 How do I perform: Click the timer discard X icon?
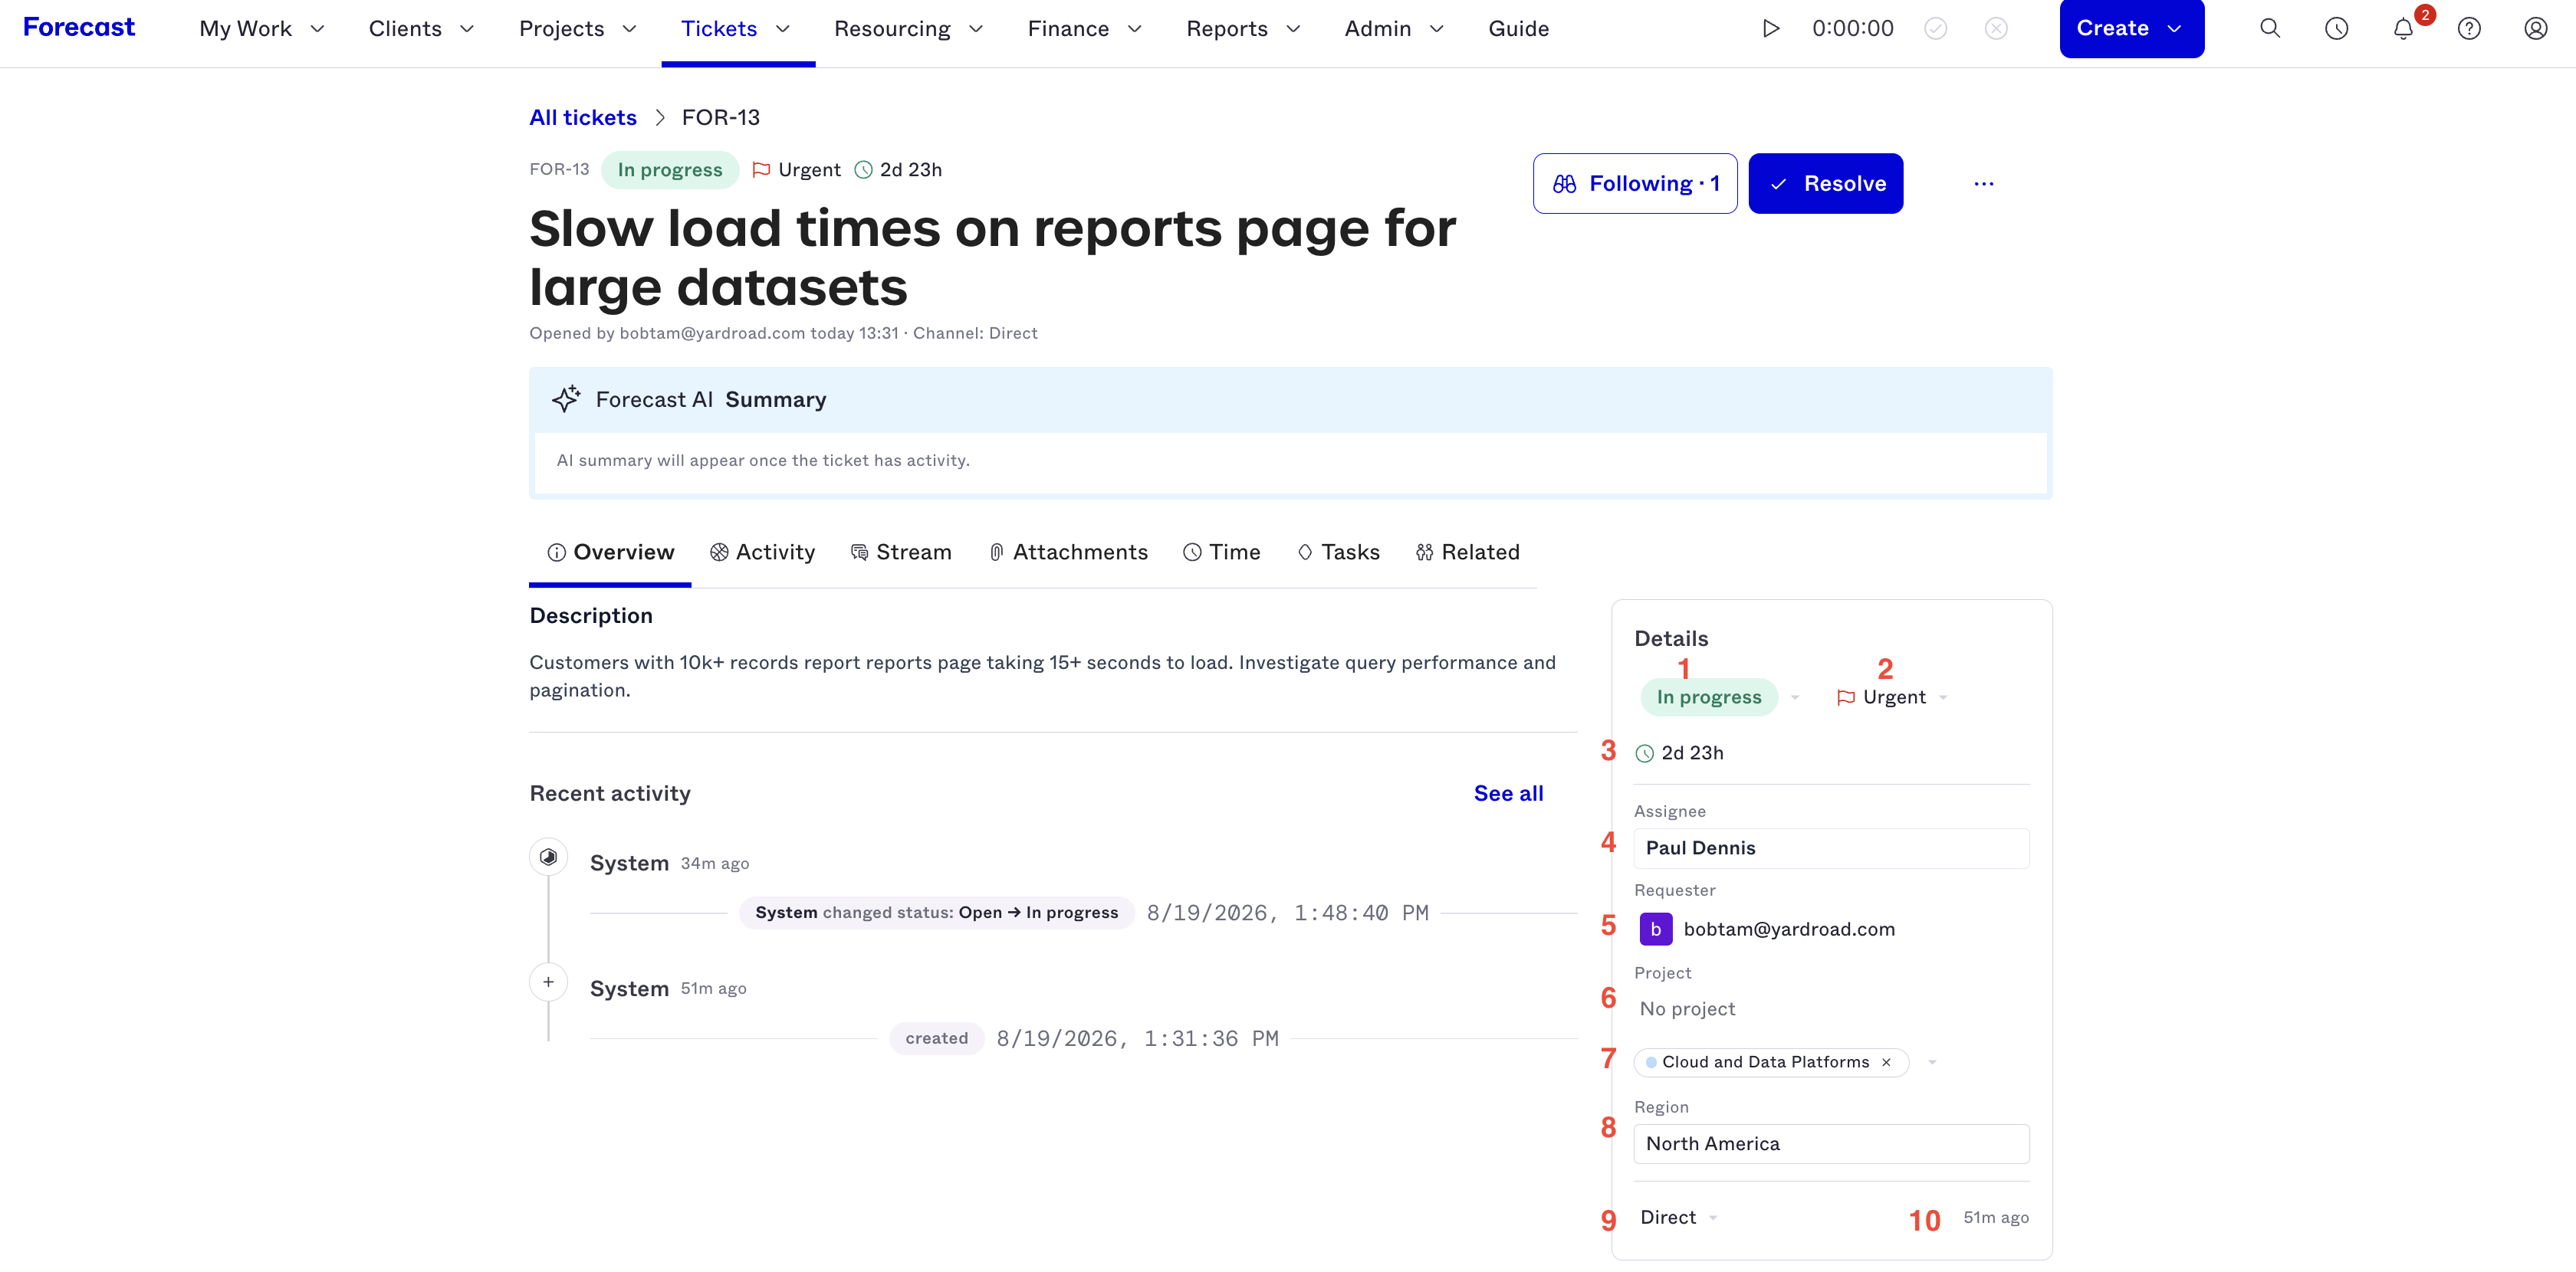1996,28
